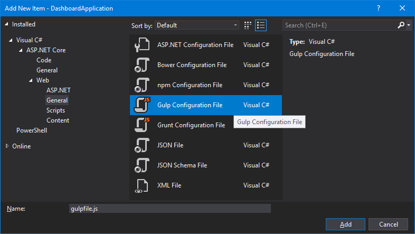Click the XML File icon
This screenshot has width=415, height=234.
pyautogui.click(x=142, y=185)
